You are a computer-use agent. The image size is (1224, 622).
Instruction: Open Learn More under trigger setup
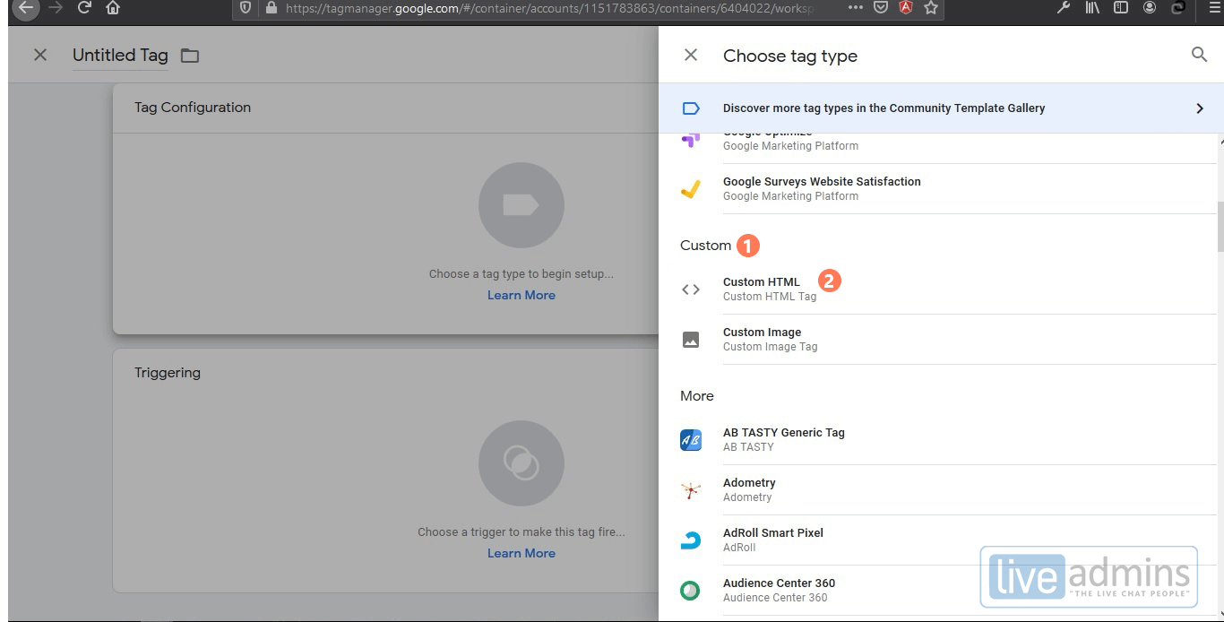(521, 553)
